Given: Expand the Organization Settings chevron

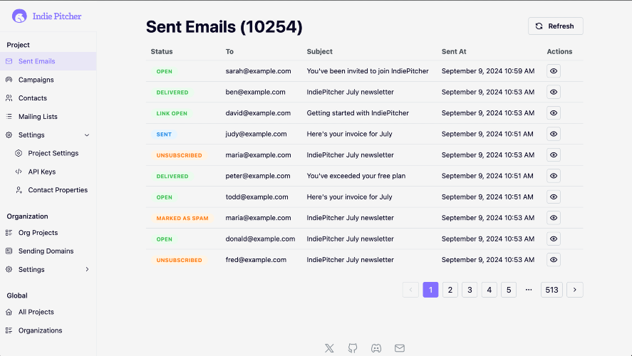Looking at the screenshot, I should point(87,269).
